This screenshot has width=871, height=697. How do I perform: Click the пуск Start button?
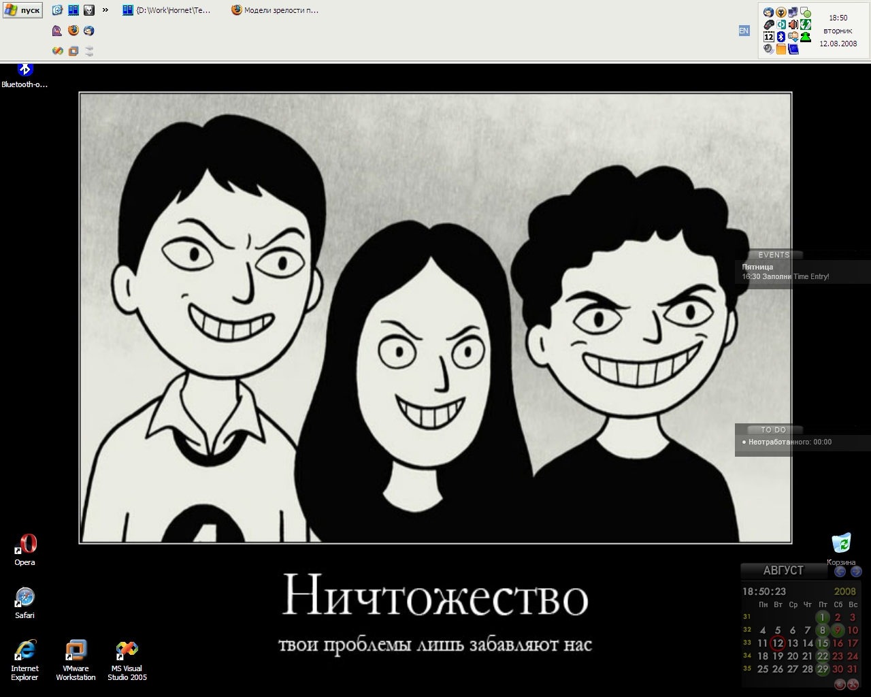(23, 10)
